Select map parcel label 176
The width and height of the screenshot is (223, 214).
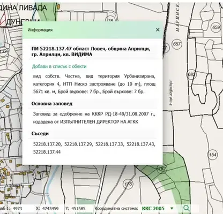pyautogui.click(x=128, y=184)
